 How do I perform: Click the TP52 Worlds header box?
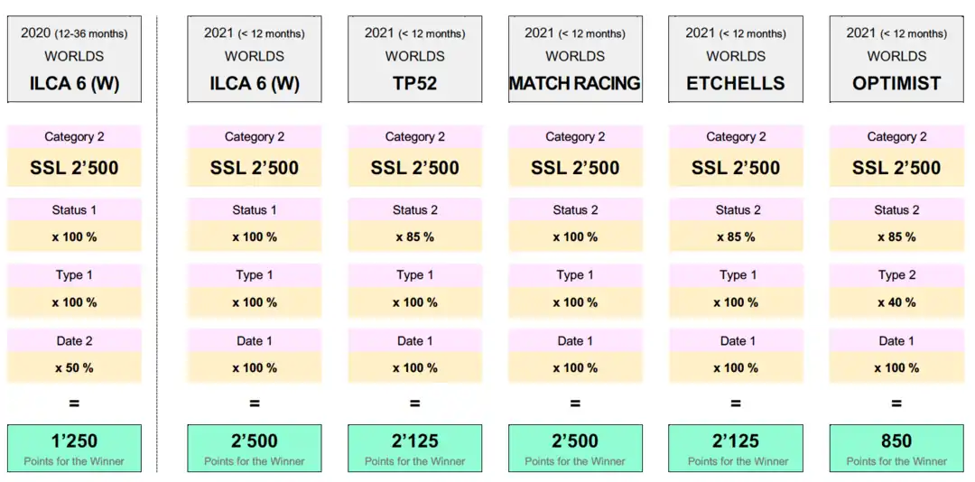point(415,58)
